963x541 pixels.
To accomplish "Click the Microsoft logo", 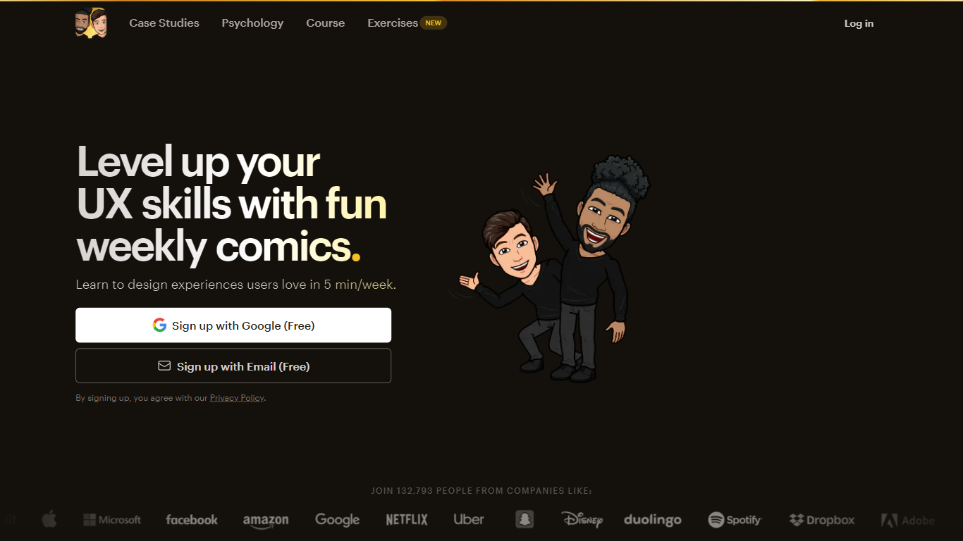I will click(x=111, y=519).
